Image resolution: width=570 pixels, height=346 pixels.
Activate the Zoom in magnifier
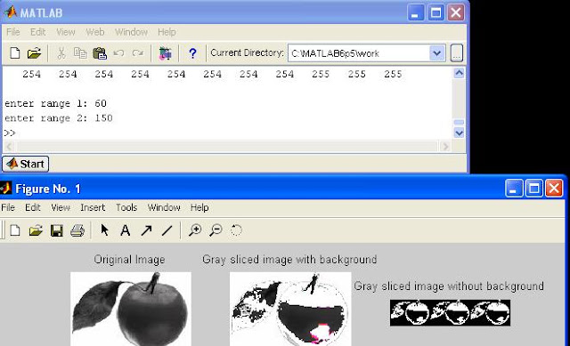[x=195, y=230]
